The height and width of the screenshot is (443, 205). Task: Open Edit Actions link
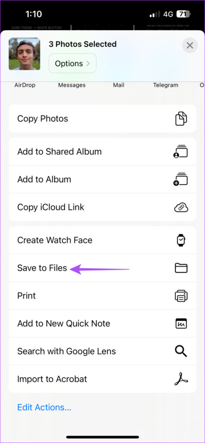[45, 407]
